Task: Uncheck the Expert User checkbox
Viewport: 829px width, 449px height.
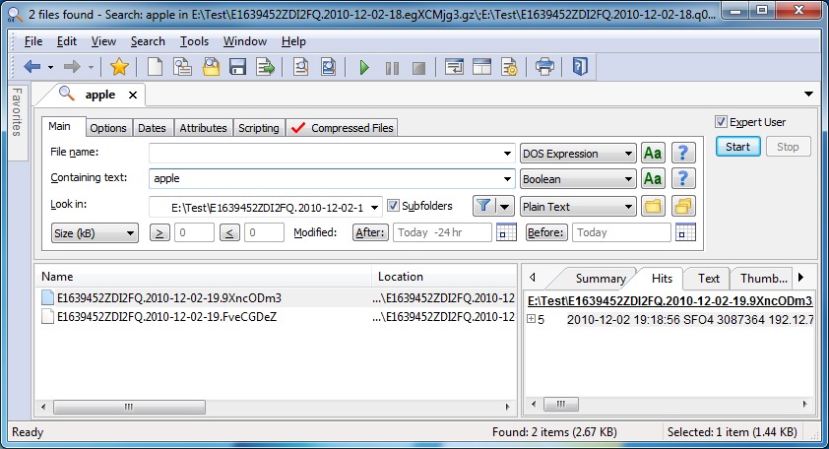Action: point(721,122)
